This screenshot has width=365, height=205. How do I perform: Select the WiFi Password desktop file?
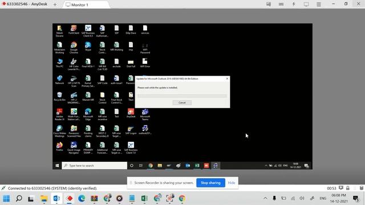145,47
